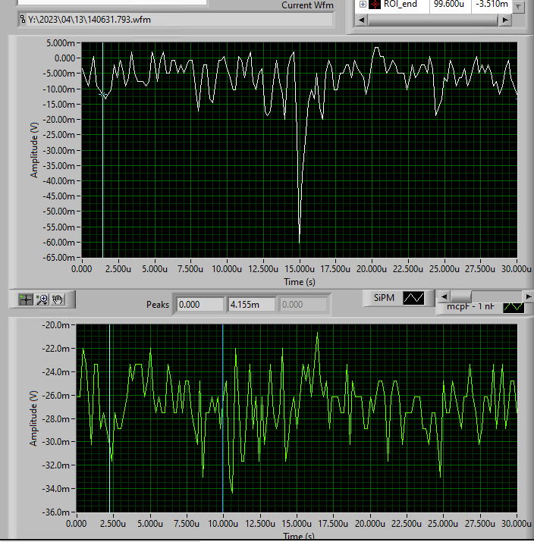Viewport: 534px width, 542px height.
Task: Expand the ROI_end cursor row
Action: coord(363,4)
